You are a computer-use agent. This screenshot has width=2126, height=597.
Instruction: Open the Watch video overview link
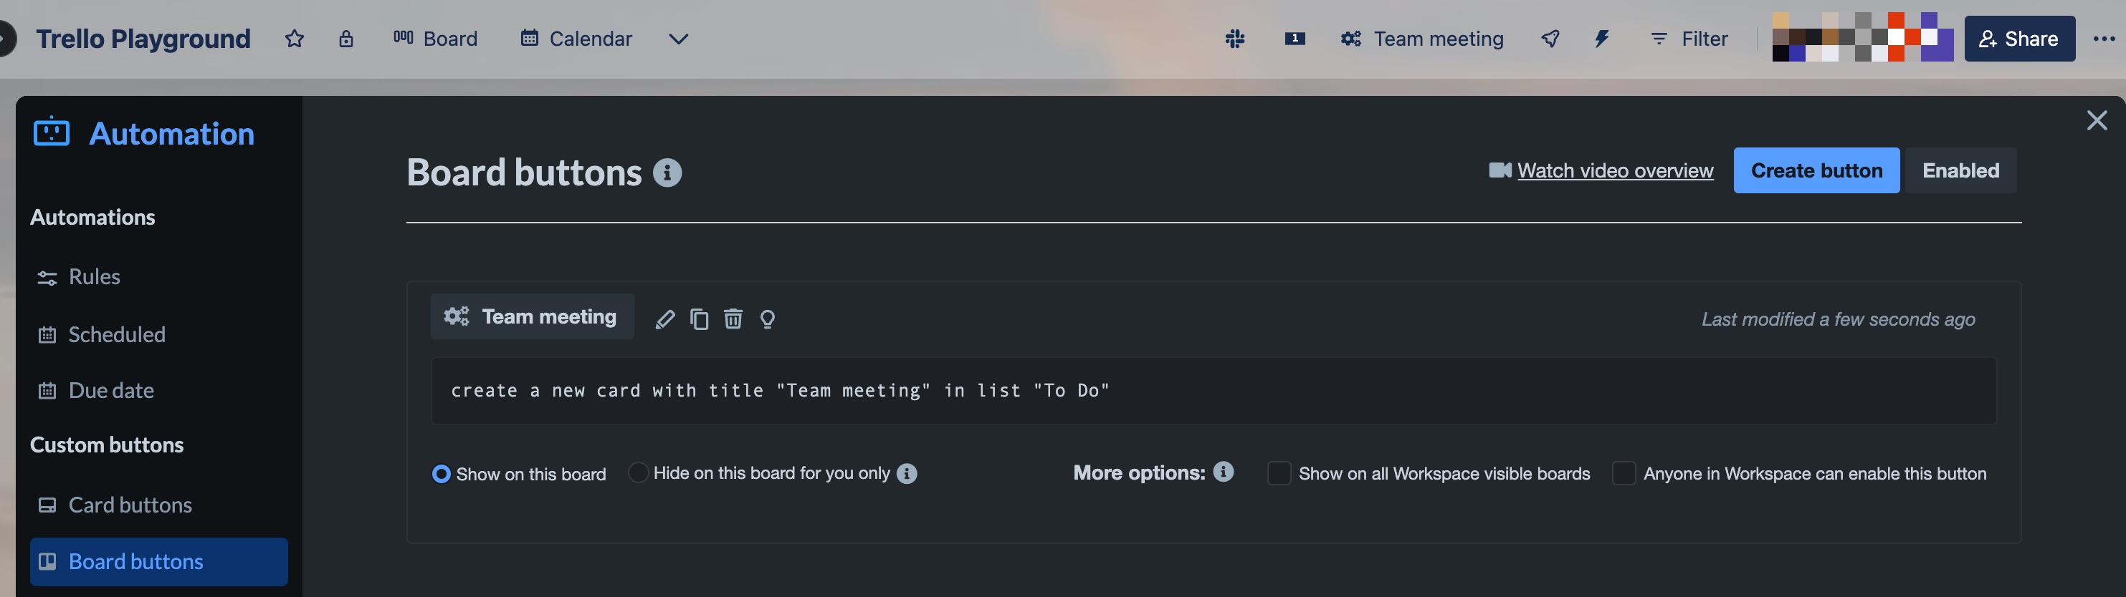pyautogui.click(x=1614, y=170)
